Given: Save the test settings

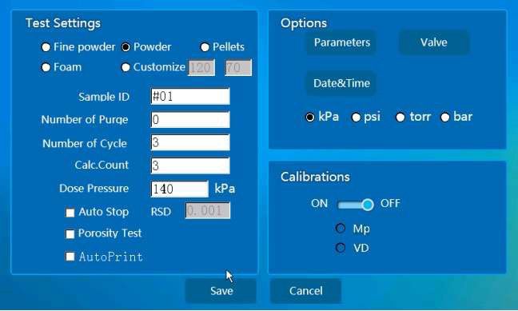Looking at the screenshot, I should 221,291.
